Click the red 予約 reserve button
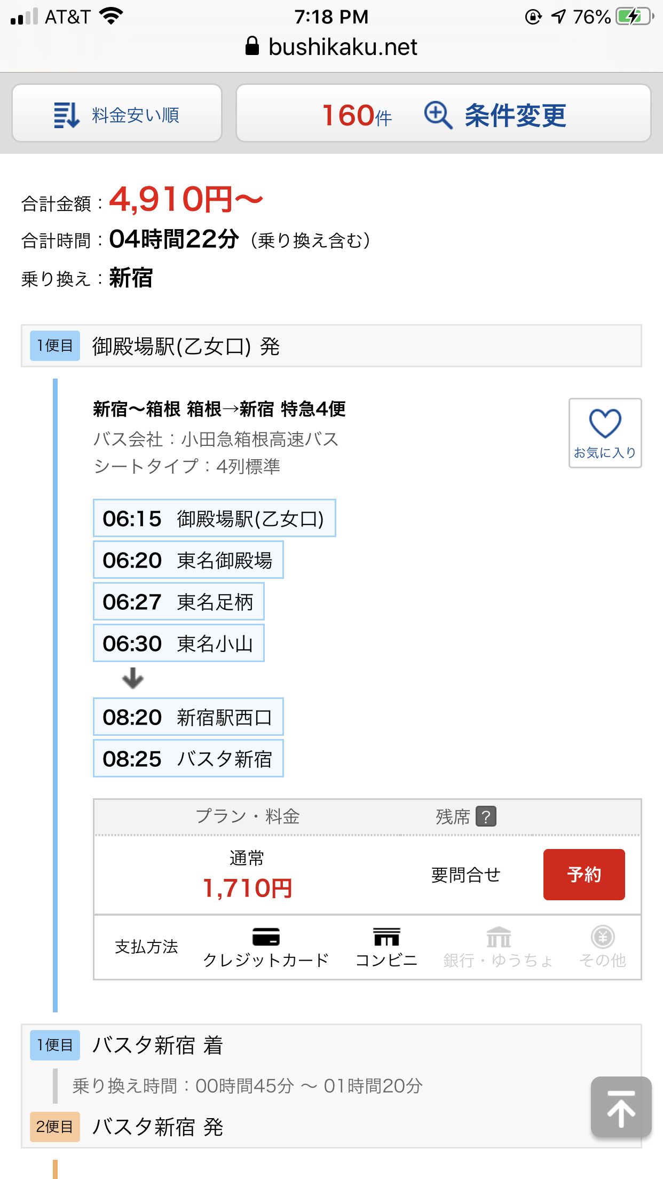Screen dimensions: 663x1179 (x=583, y=875)
